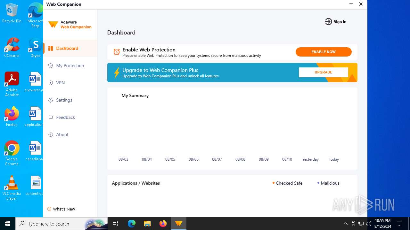
Task: Click the Settings gear icon
Action: coord(51,100)
